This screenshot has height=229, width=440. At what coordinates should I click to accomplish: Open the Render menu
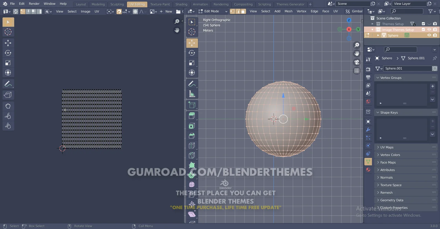34,4
